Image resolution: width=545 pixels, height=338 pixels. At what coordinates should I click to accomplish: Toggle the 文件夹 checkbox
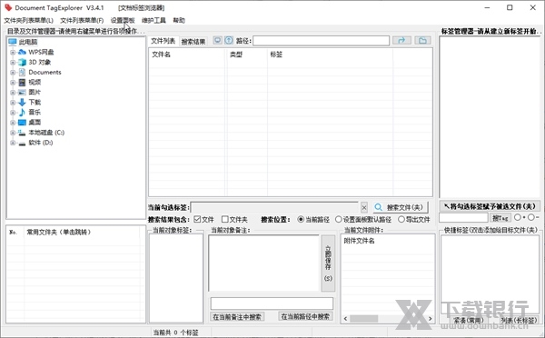225,219
